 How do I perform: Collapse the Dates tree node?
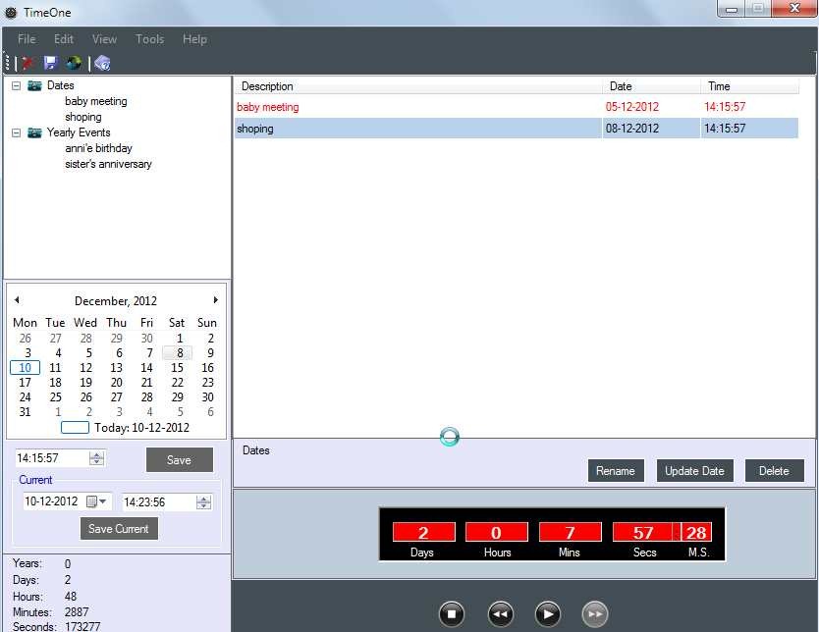tap(17, 85)
